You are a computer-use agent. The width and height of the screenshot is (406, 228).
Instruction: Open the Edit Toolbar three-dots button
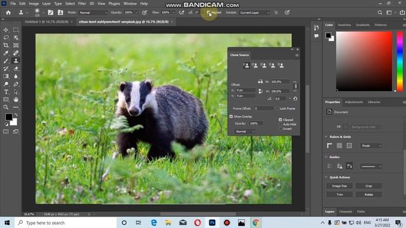tap(16, 107)
